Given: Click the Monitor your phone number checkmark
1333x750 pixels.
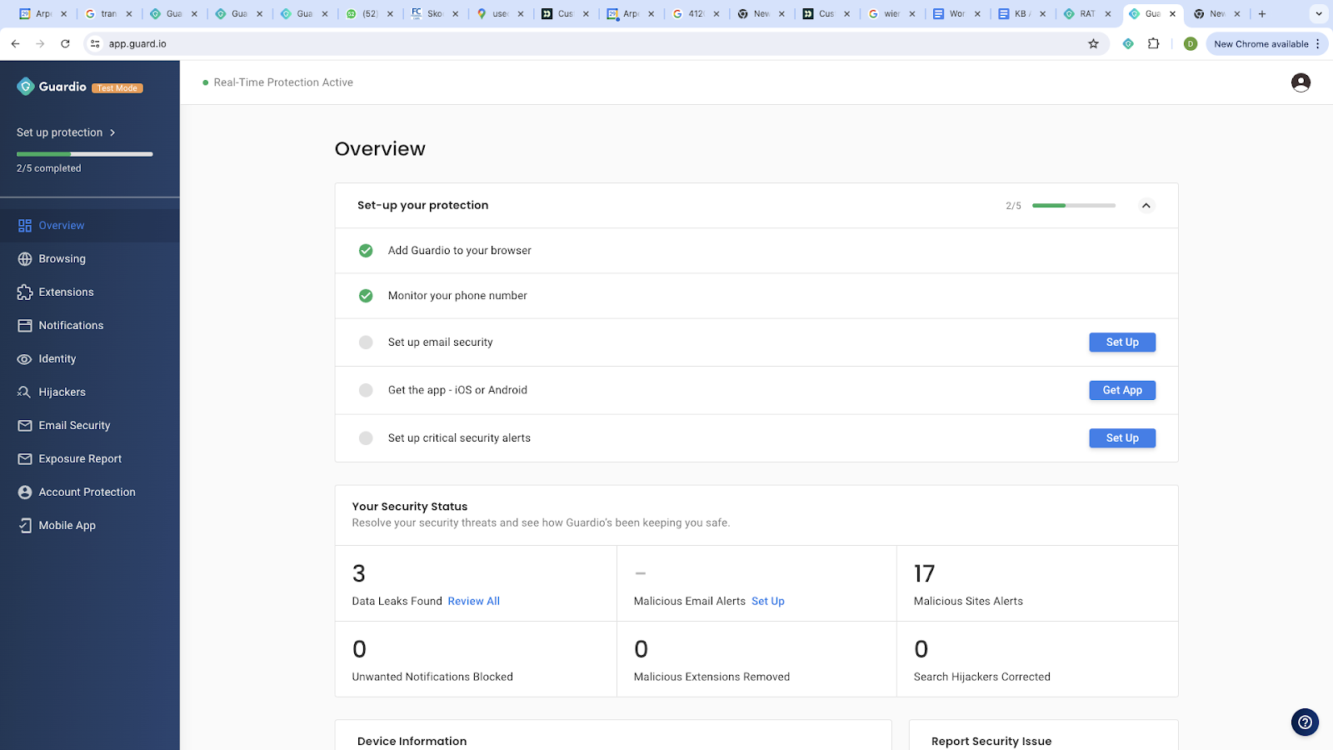Looking at the screenshot, I should coord(365,295).
